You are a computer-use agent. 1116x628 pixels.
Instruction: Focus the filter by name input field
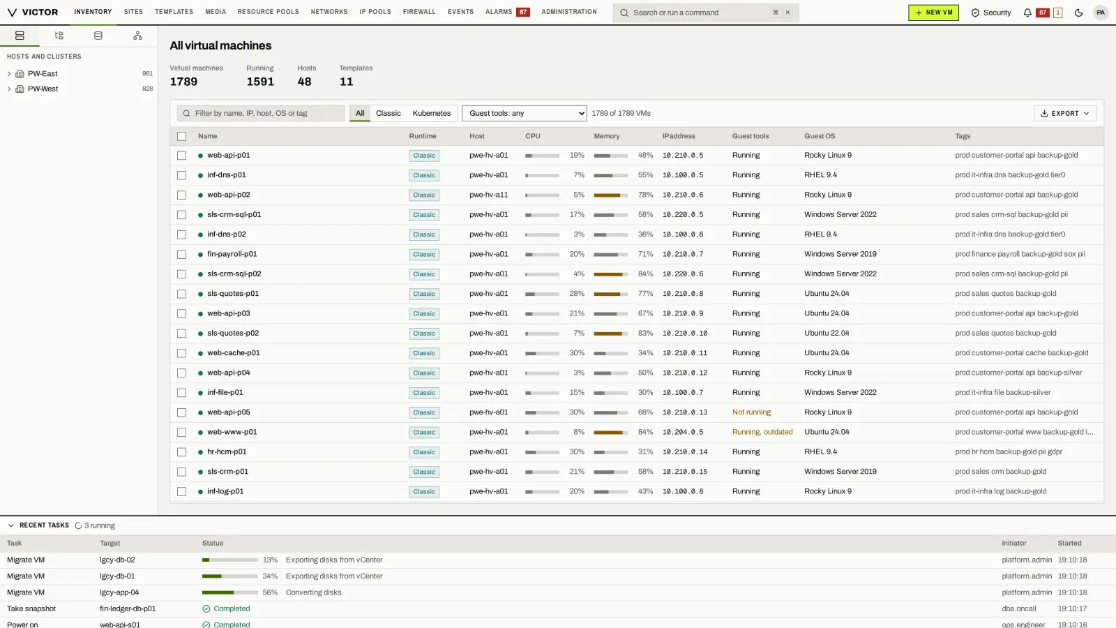(261, 113)
